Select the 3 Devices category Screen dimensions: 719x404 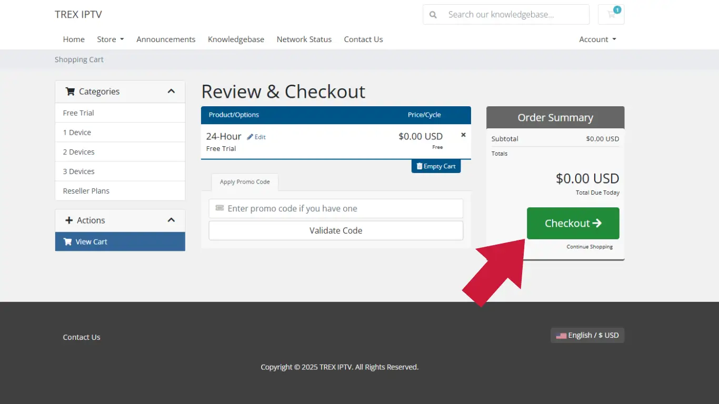[x=120, y=171]
